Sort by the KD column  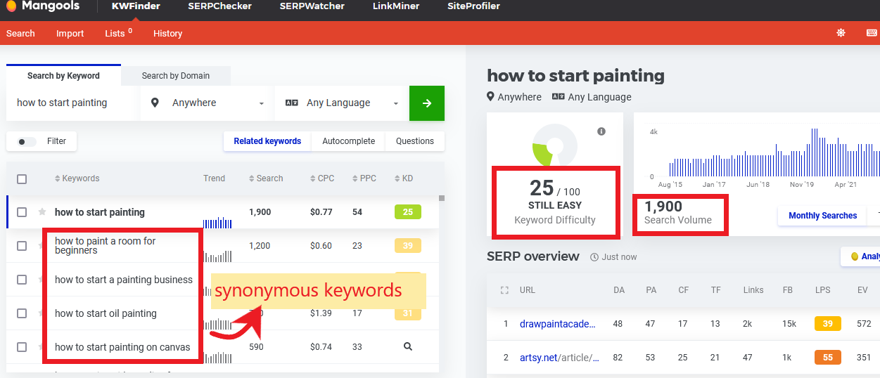[x=404, y=178]
